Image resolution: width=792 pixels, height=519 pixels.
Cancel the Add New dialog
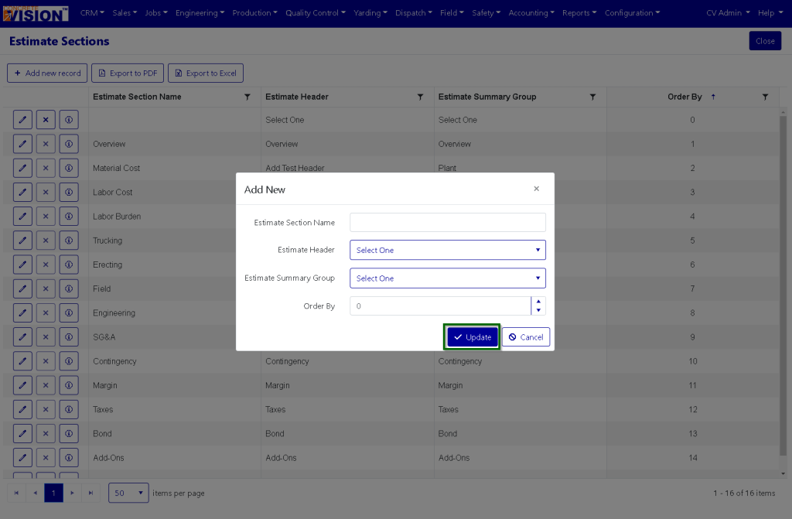coord(526,337)
